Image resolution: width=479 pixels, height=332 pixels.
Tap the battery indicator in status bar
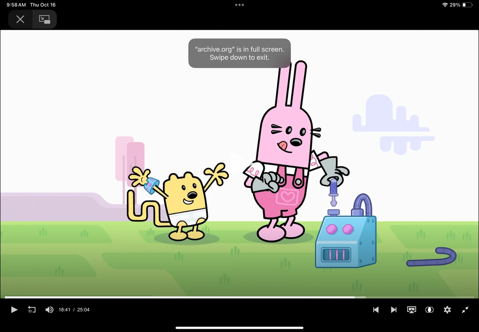coord(467,5)
